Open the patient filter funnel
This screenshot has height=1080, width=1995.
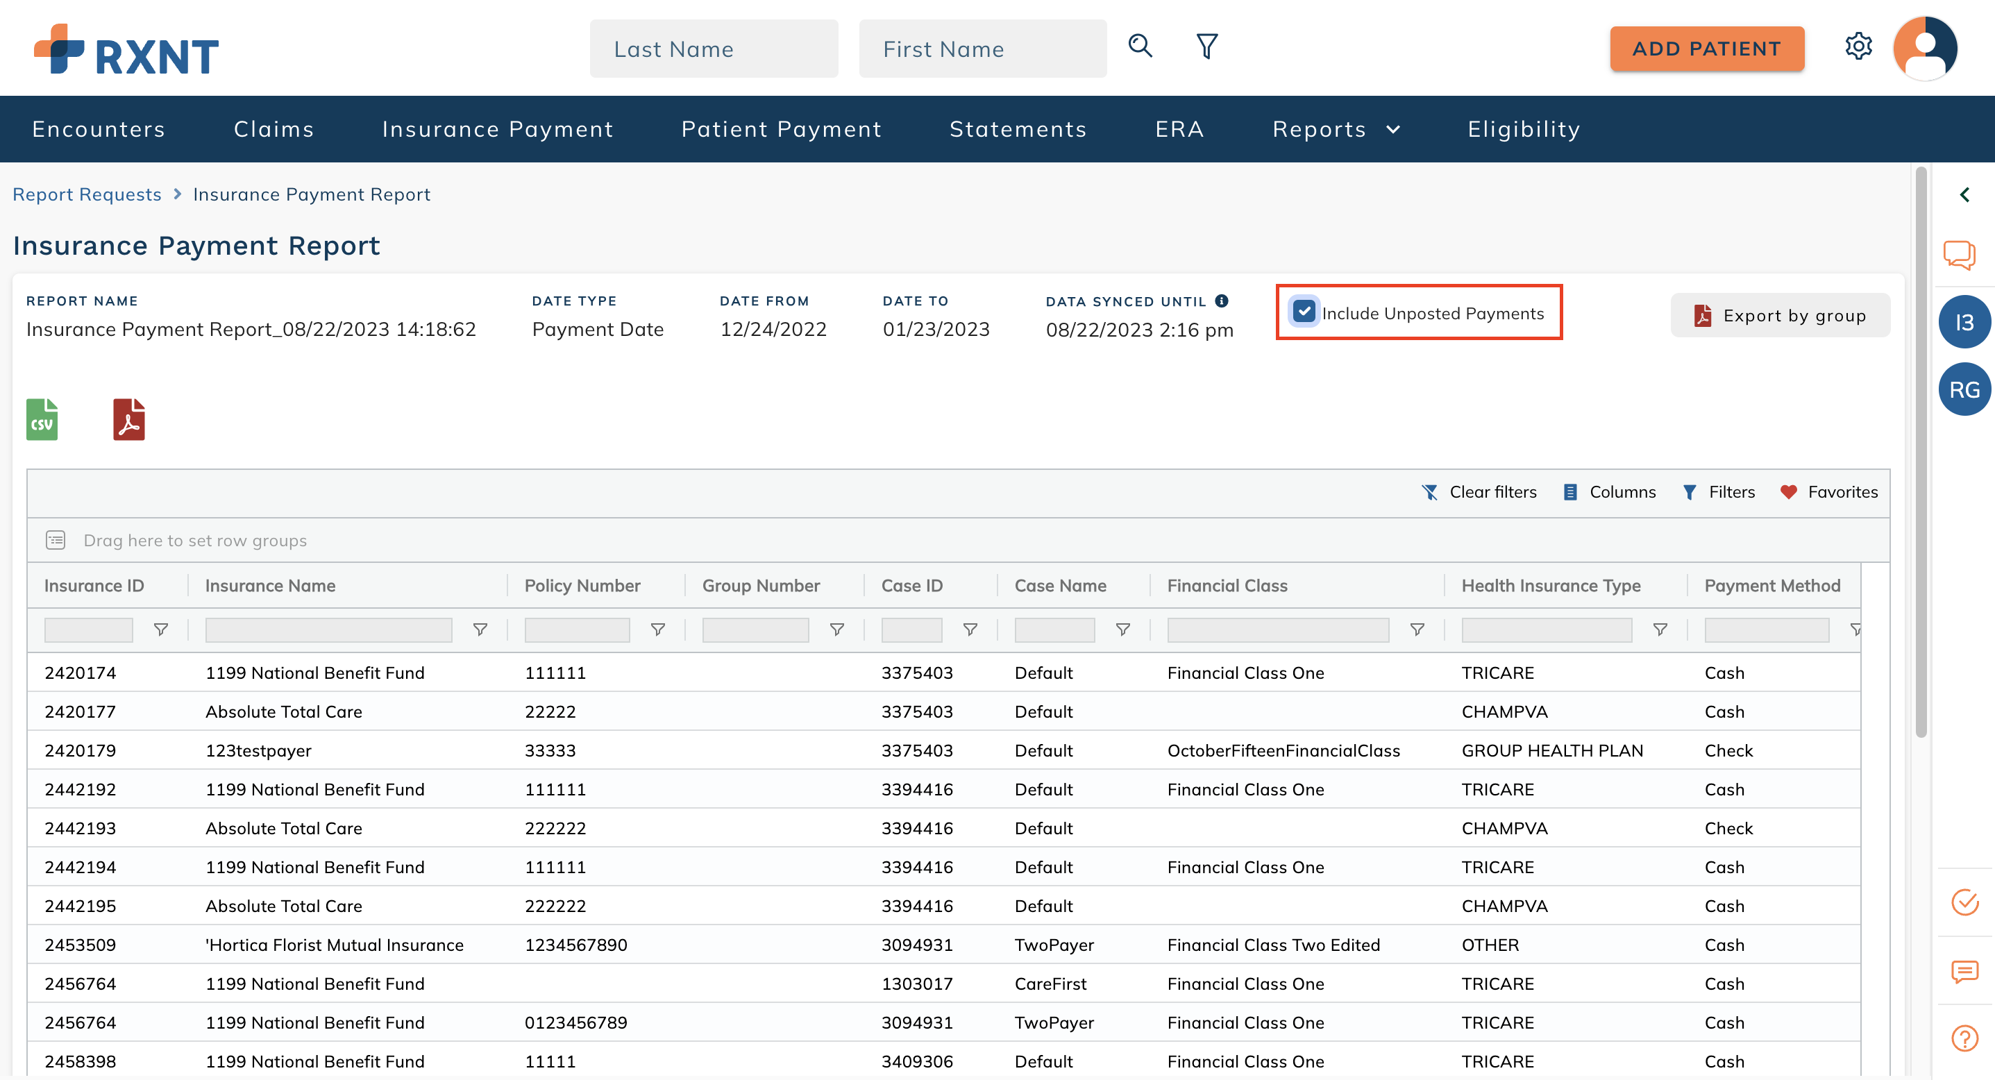click(1206, 47)
